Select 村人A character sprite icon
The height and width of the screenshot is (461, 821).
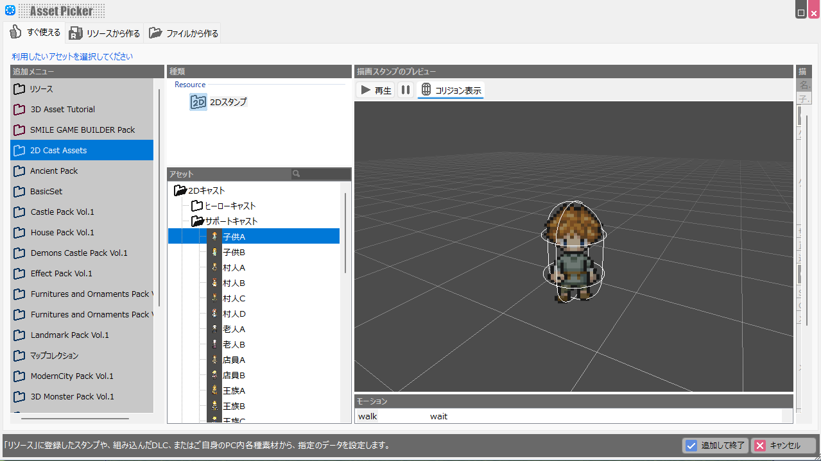pyautogui.click(x=214, y=267)
